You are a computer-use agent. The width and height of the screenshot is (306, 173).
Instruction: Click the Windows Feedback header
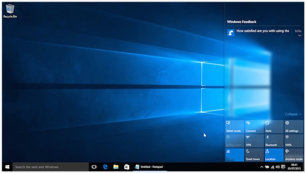(242, 22)
